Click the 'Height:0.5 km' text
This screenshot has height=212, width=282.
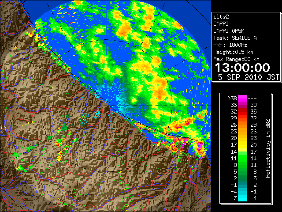(233, 52)
